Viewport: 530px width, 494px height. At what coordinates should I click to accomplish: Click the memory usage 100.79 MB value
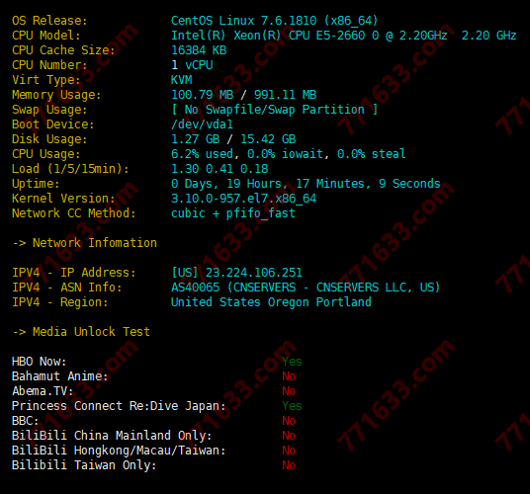point(202,95)
